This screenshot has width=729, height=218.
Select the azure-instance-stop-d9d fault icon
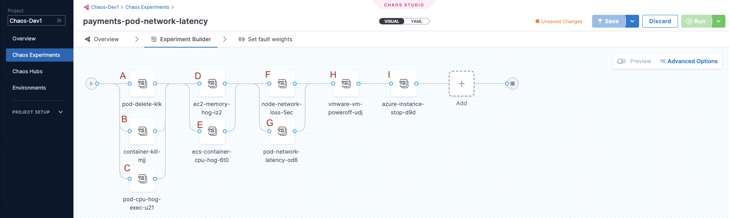(x=404, y=84)
